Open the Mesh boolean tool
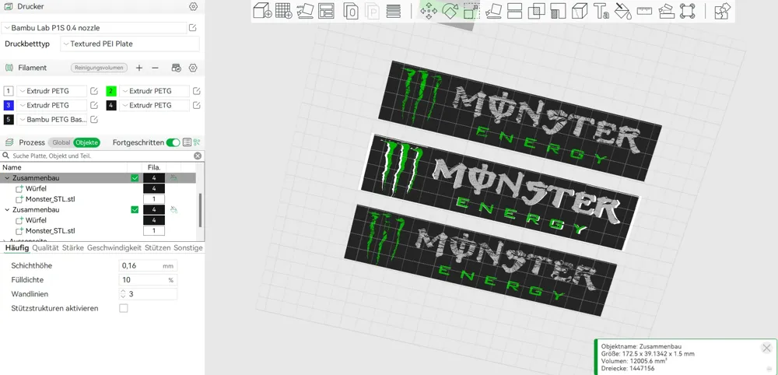Viewport: 778px width, 375px height. 536,10
